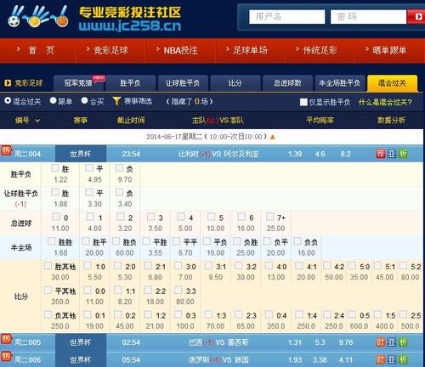Switch to the 总进球数 tab
Screen dimensions: 425x367
tap(287, 83)
